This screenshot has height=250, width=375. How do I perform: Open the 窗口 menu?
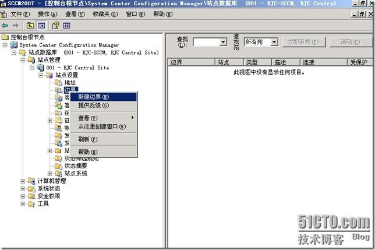tap(136, 15)
